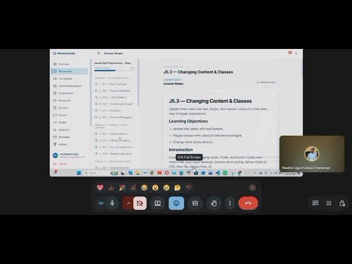This screenshot has width=352, height=264.
Task: Select My Courses in the sidebar
Action: pos(69,71)
